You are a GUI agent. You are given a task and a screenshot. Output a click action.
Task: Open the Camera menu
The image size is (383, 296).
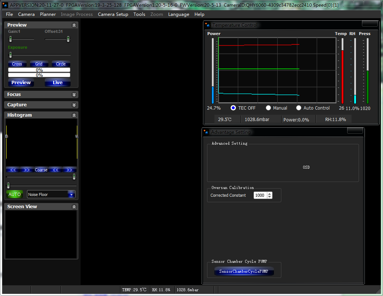[26, 14]
